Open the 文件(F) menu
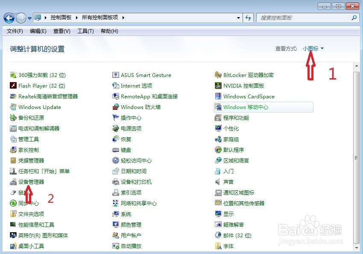 (x=15, y=31)
